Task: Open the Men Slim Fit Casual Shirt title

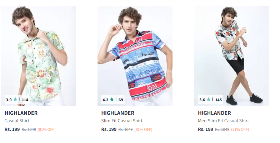Action: click(223, 121)
